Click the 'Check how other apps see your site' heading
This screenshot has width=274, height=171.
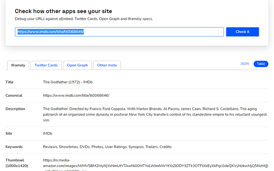[64, 11]
